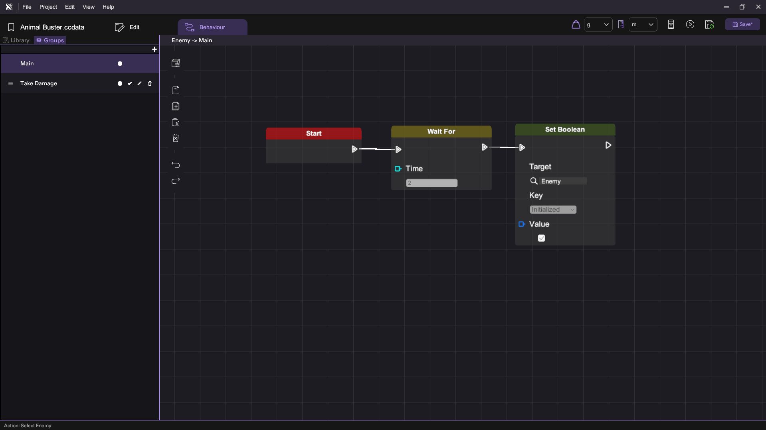
Task: Toggle the Value checkbox in Set Boolean
Action: (541, 238)
